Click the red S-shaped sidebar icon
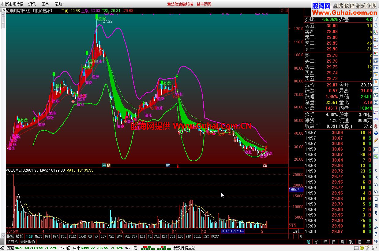Screen dimensions: 379x251 pyautogui.click(x=376, y=125)
